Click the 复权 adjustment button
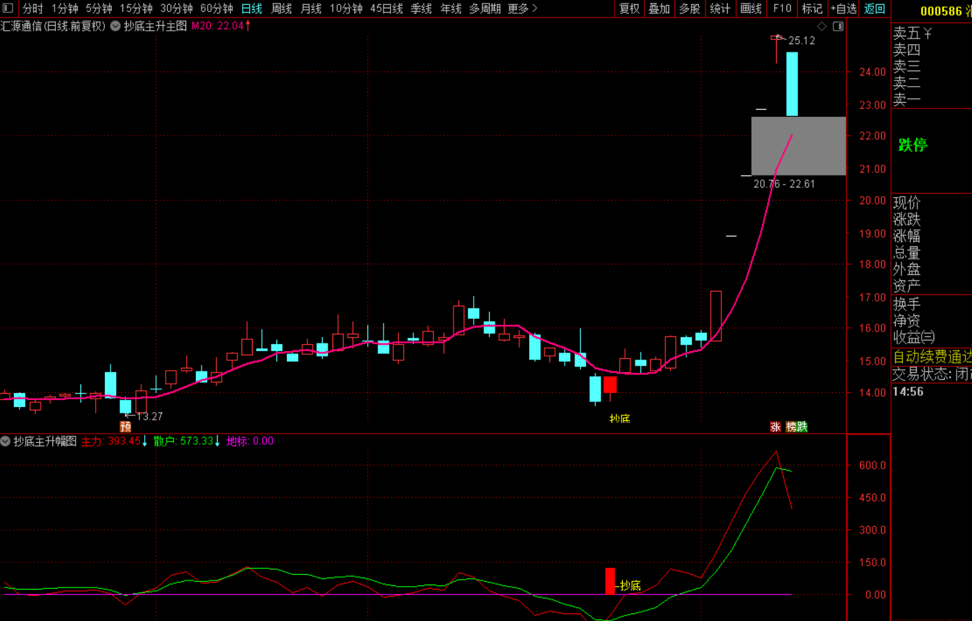 629,8
